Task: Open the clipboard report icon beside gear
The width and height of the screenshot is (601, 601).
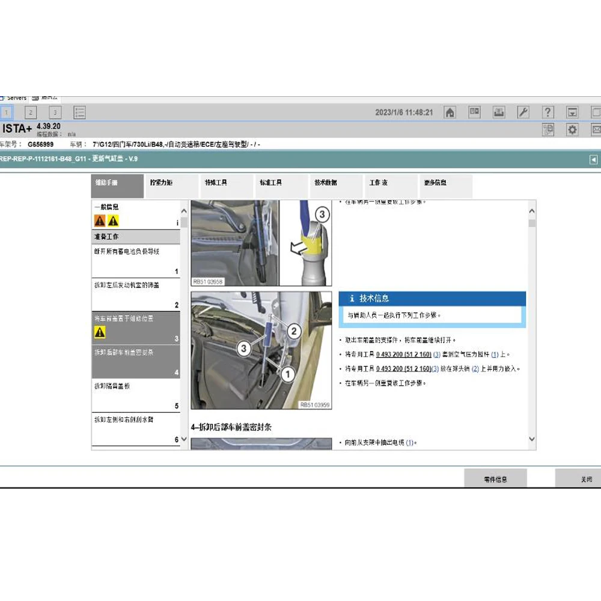Action: pos(548,129)
